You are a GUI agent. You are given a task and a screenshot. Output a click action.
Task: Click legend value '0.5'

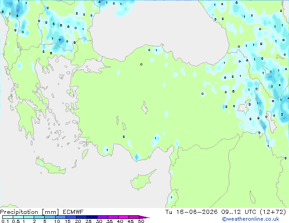coord(16,221)
